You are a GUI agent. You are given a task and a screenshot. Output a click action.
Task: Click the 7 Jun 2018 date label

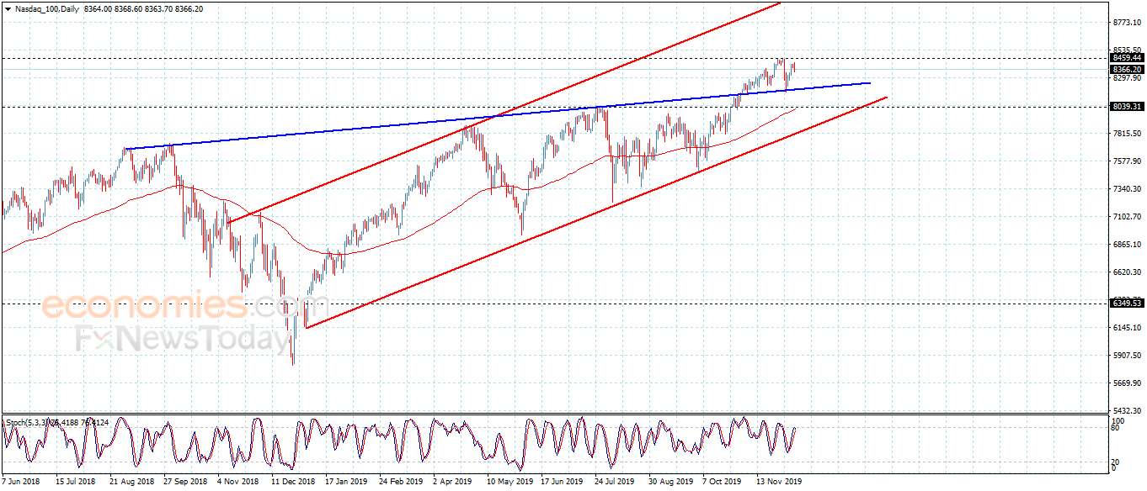click(22, 483)
